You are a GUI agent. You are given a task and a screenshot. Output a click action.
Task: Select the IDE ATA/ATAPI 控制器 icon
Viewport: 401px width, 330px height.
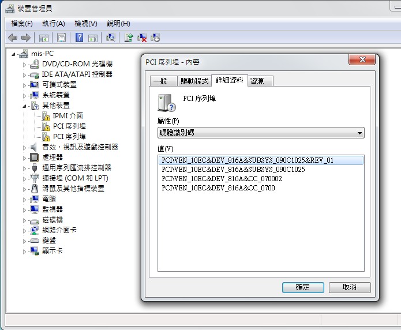(35, 74)
